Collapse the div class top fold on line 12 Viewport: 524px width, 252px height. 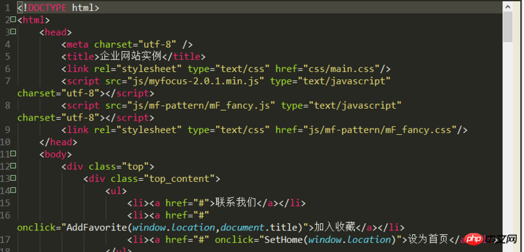[x=13, y=166]
